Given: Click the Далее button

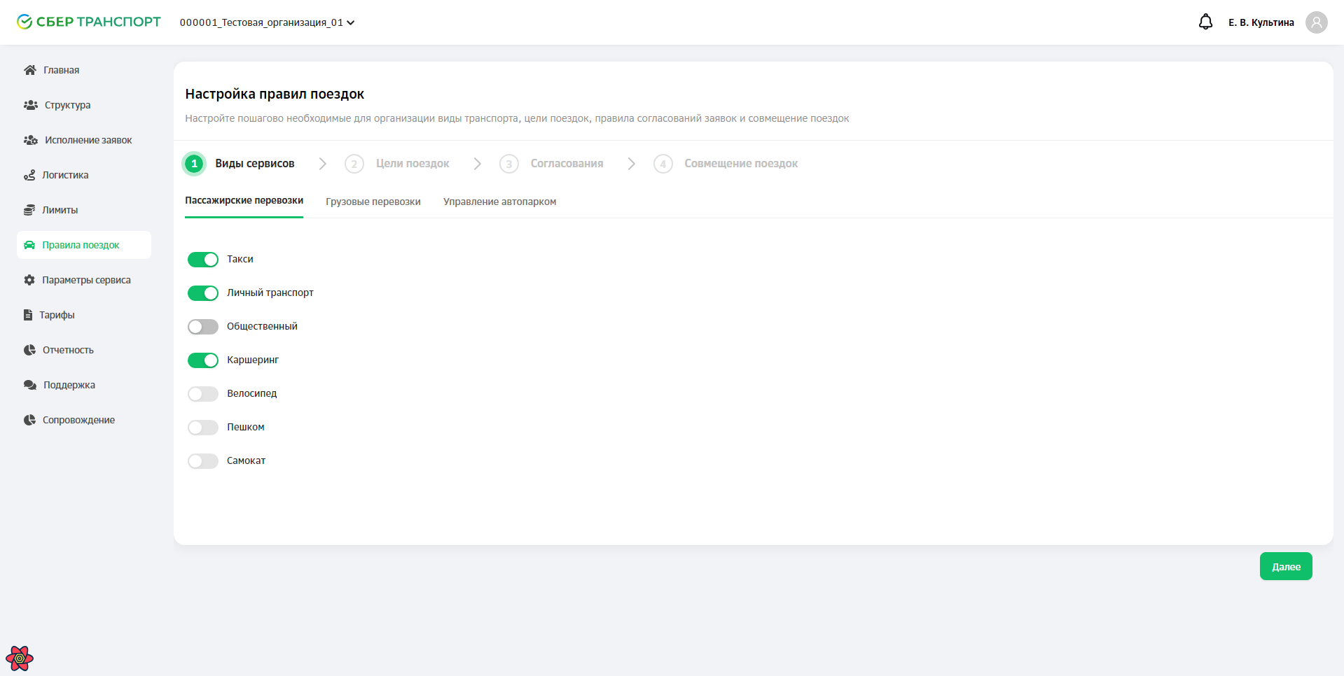Looking at the screenshot, I should (x=1286, y=566).
